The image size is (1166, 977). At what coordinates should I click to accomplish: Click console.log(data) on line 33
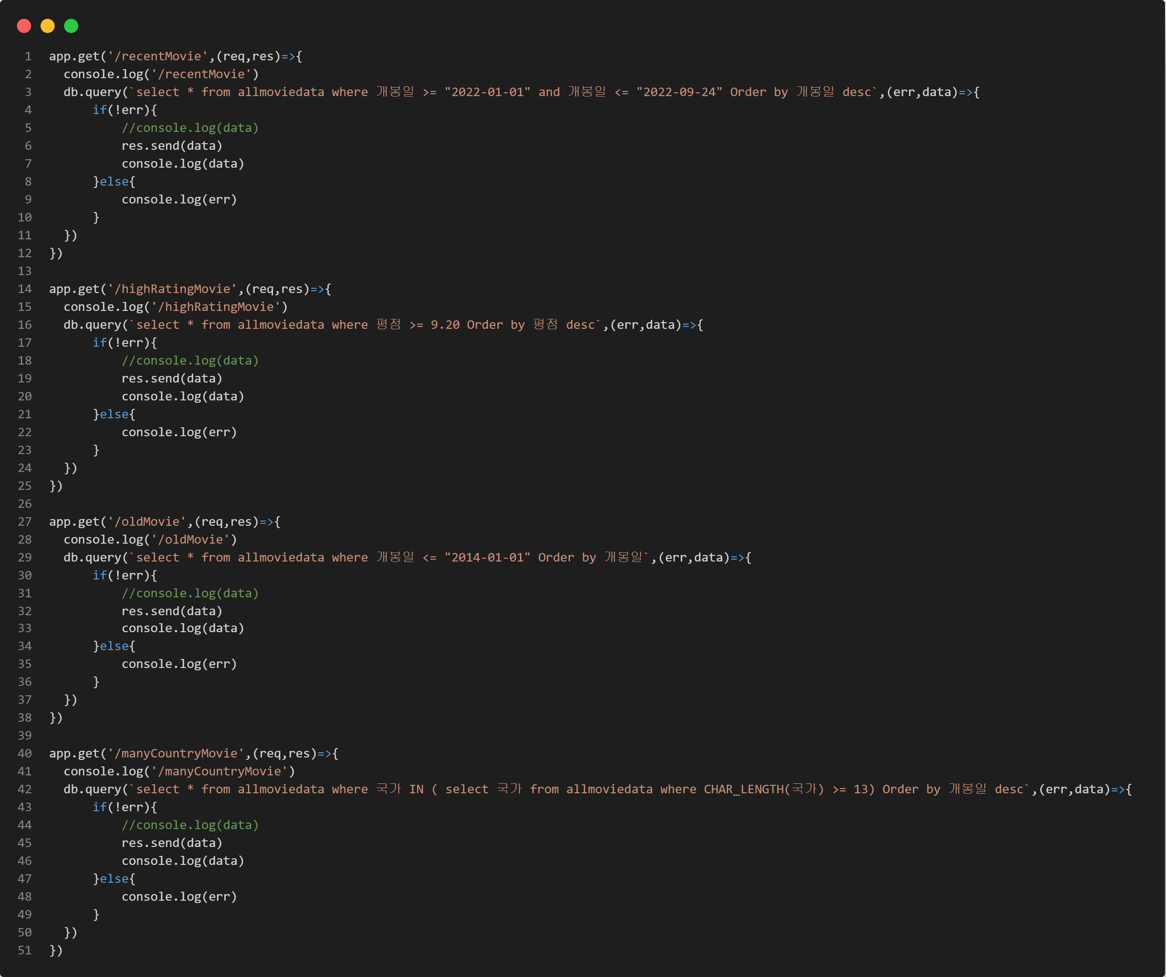pyautogui.click(x=183, y=628)
